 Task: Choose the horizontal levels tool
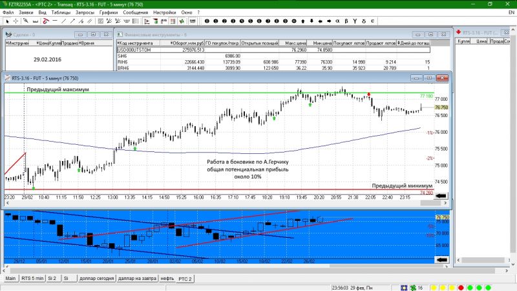pos(101,21)
